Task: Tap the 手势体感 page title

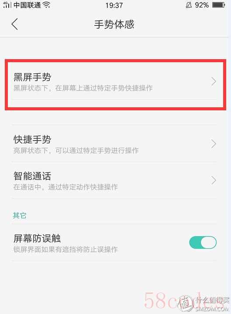Action: 114,24
